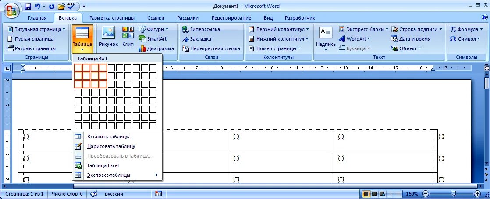Add a Закладка bookmark
Viewport: 490px width, 199px height.
pyautogui.click(x=196, y=39)
